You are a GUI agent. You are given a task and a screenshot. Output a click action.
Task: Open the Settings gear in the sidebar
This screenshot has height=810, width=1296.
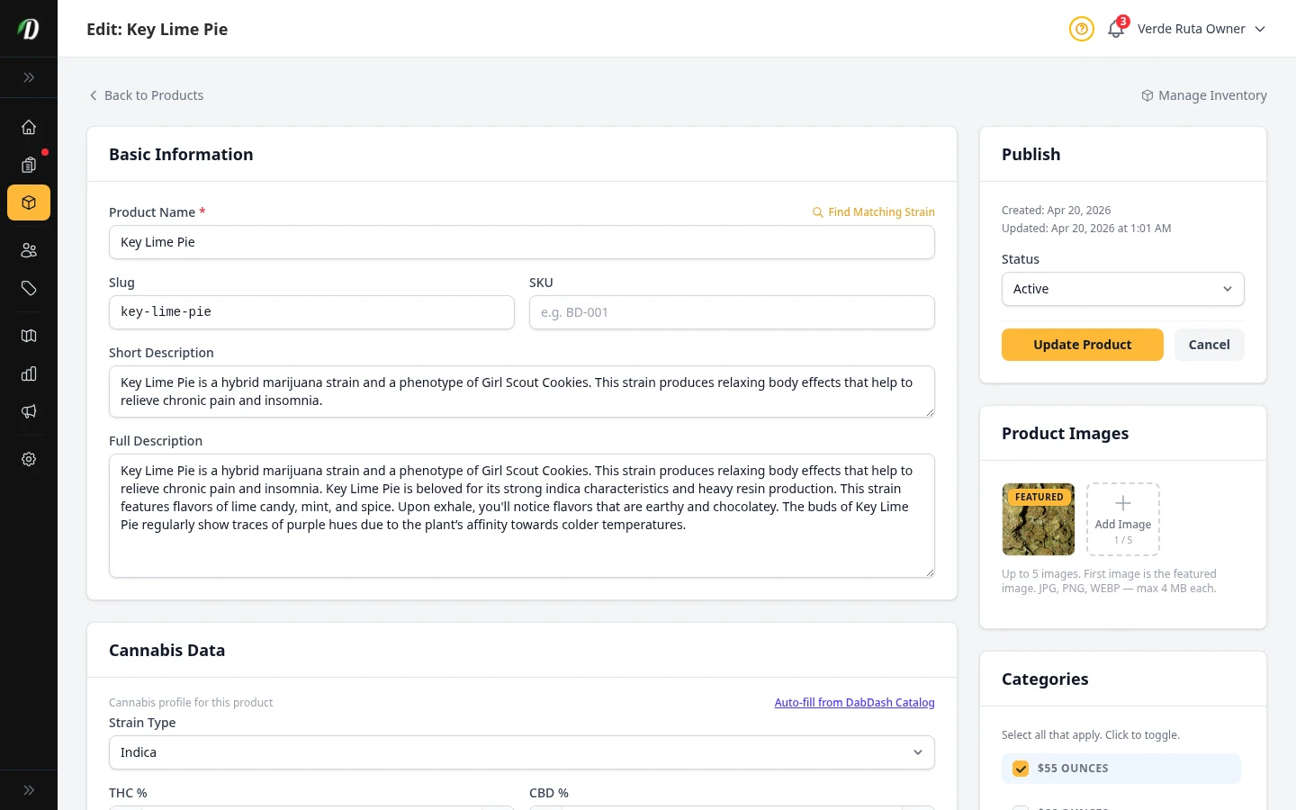pos(29,459)
